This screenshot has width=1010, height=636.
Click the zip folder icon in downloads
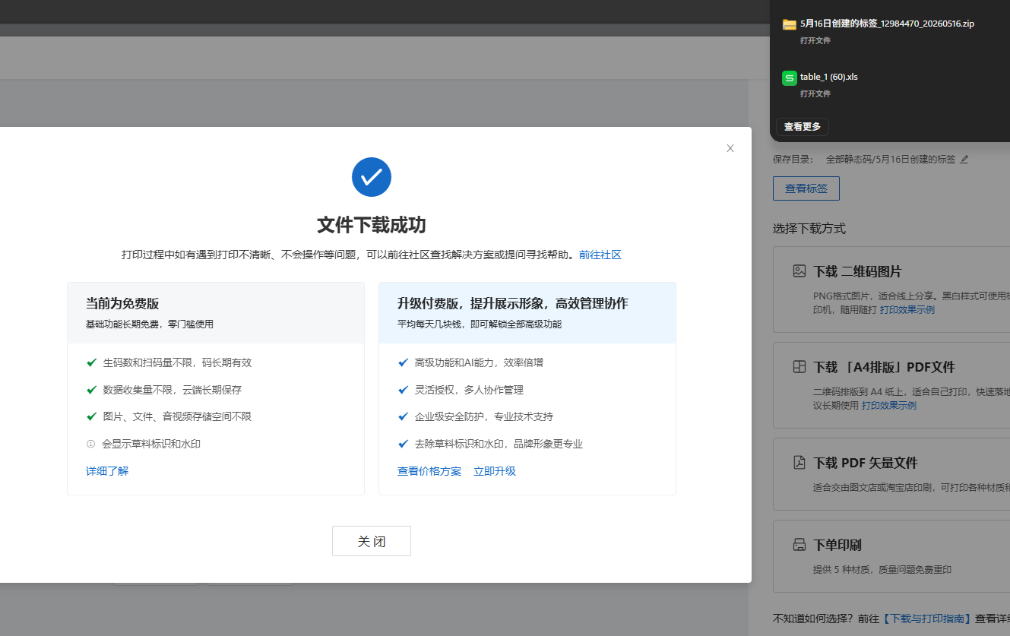pos(789,24)
